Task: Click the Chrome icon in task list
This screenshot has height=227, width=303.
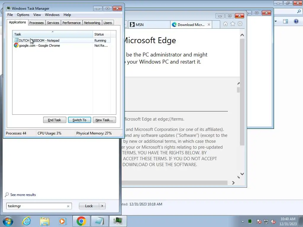Action: (x=16, y=45)
